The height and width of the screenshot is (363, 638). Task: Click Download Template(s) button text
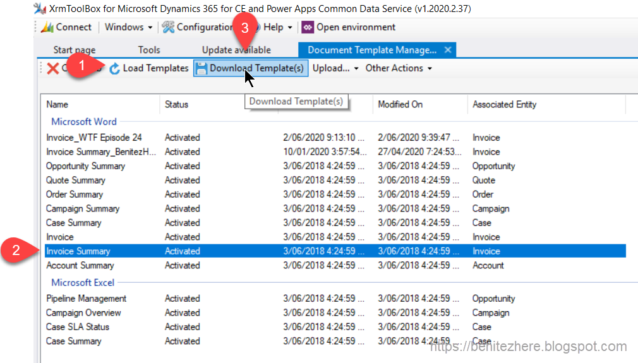(256, 68)
